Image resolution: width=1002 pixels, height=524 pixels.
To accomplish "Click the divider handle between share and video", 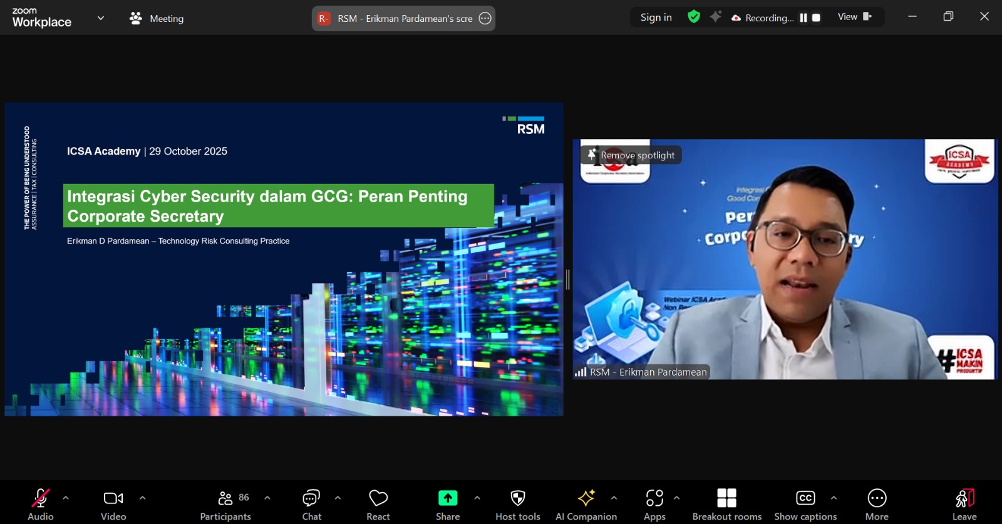I will (568, 279).
